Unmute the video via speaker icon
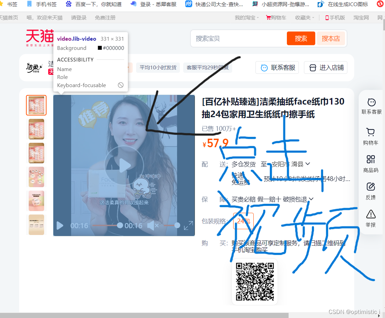This screenshot has width=385, height=318. [x=152, y=225]
